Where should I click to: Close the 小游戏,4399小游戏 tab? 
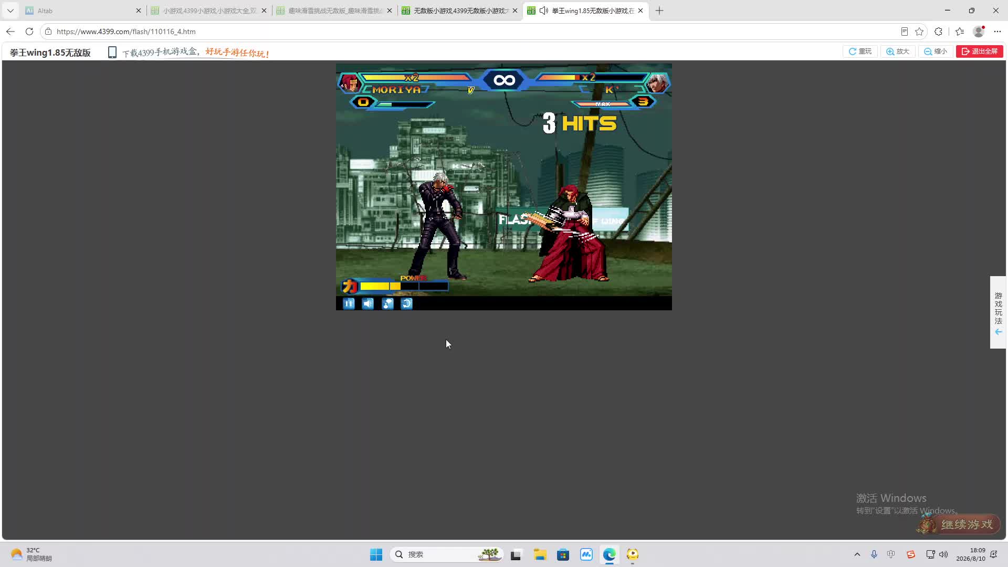(264, 10)
